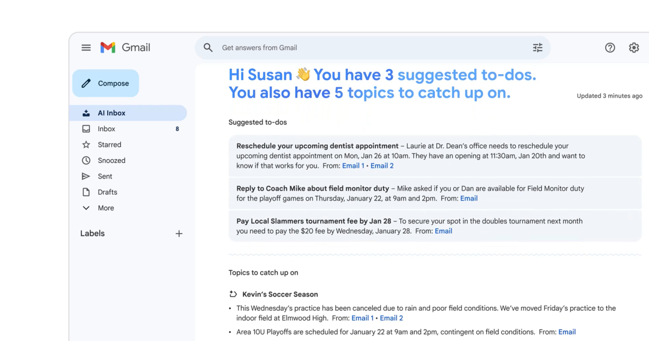
Task: Show Snoozed messages
Action: coord(111,160)
